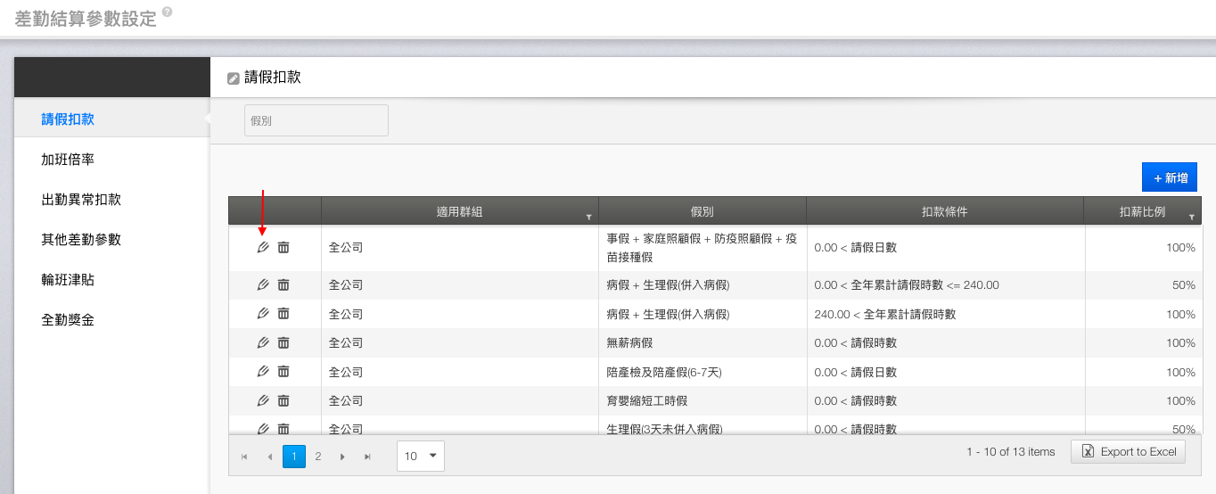
Task: Click the 新增 button
Action: [1170, 177]
